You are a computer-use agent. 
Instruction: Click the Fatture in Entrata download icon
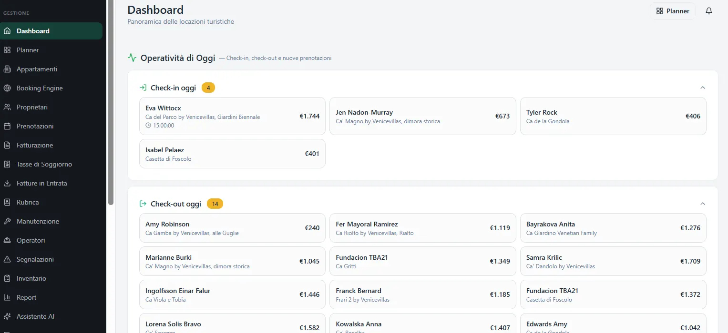click(7, 183)
